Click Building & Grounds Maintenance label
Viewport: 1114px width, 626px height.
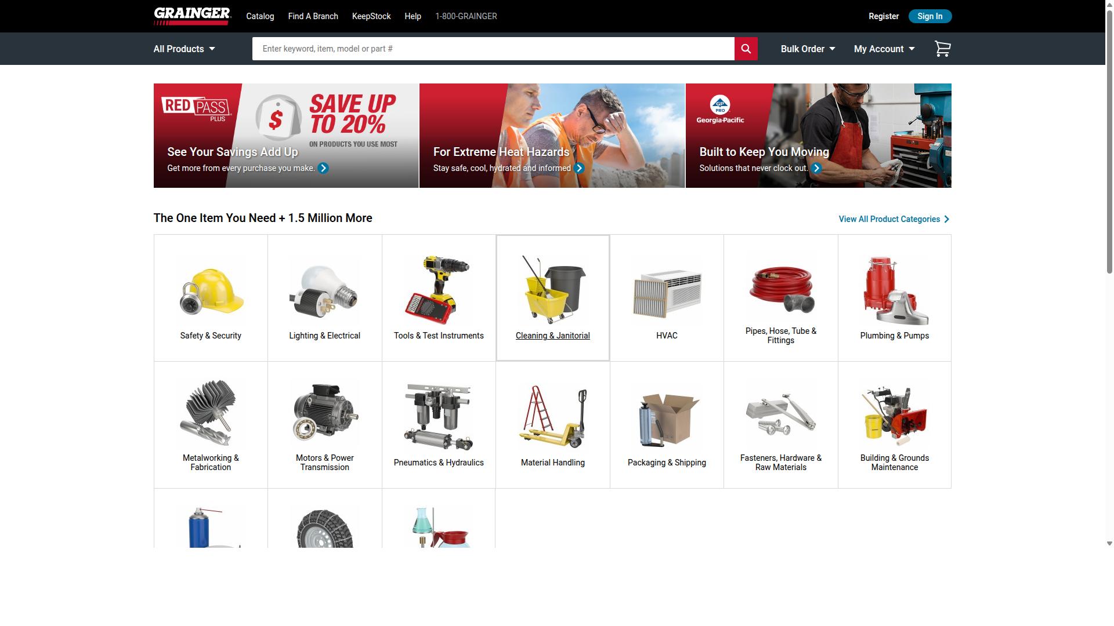click(894, 463)
